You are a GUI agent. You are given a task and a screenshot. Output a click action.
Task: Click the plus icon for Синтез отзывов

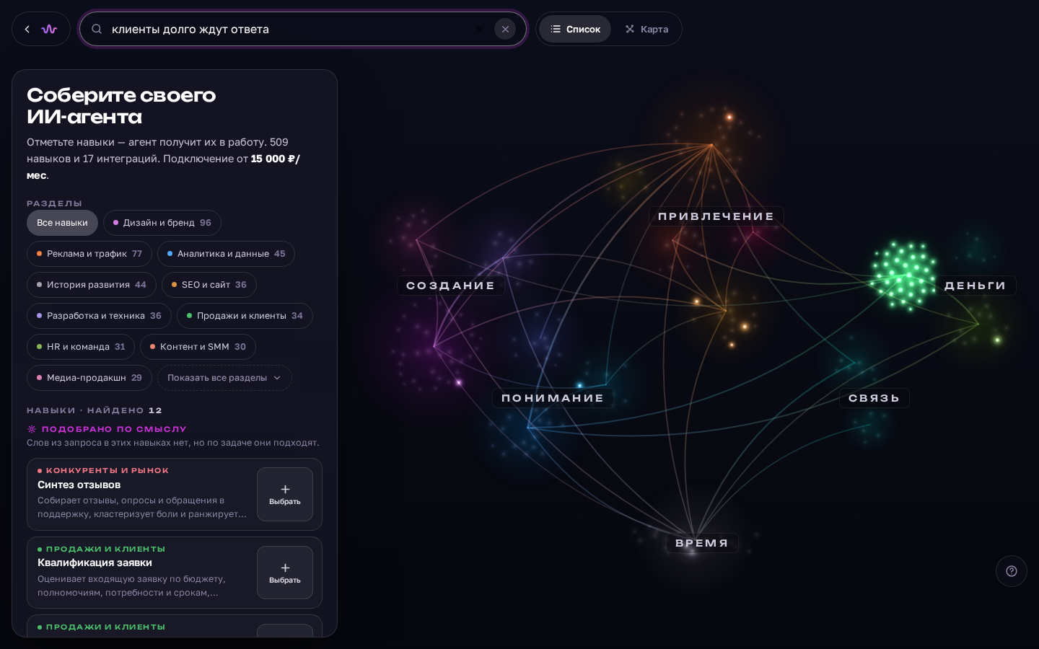(x=285, y=490)
